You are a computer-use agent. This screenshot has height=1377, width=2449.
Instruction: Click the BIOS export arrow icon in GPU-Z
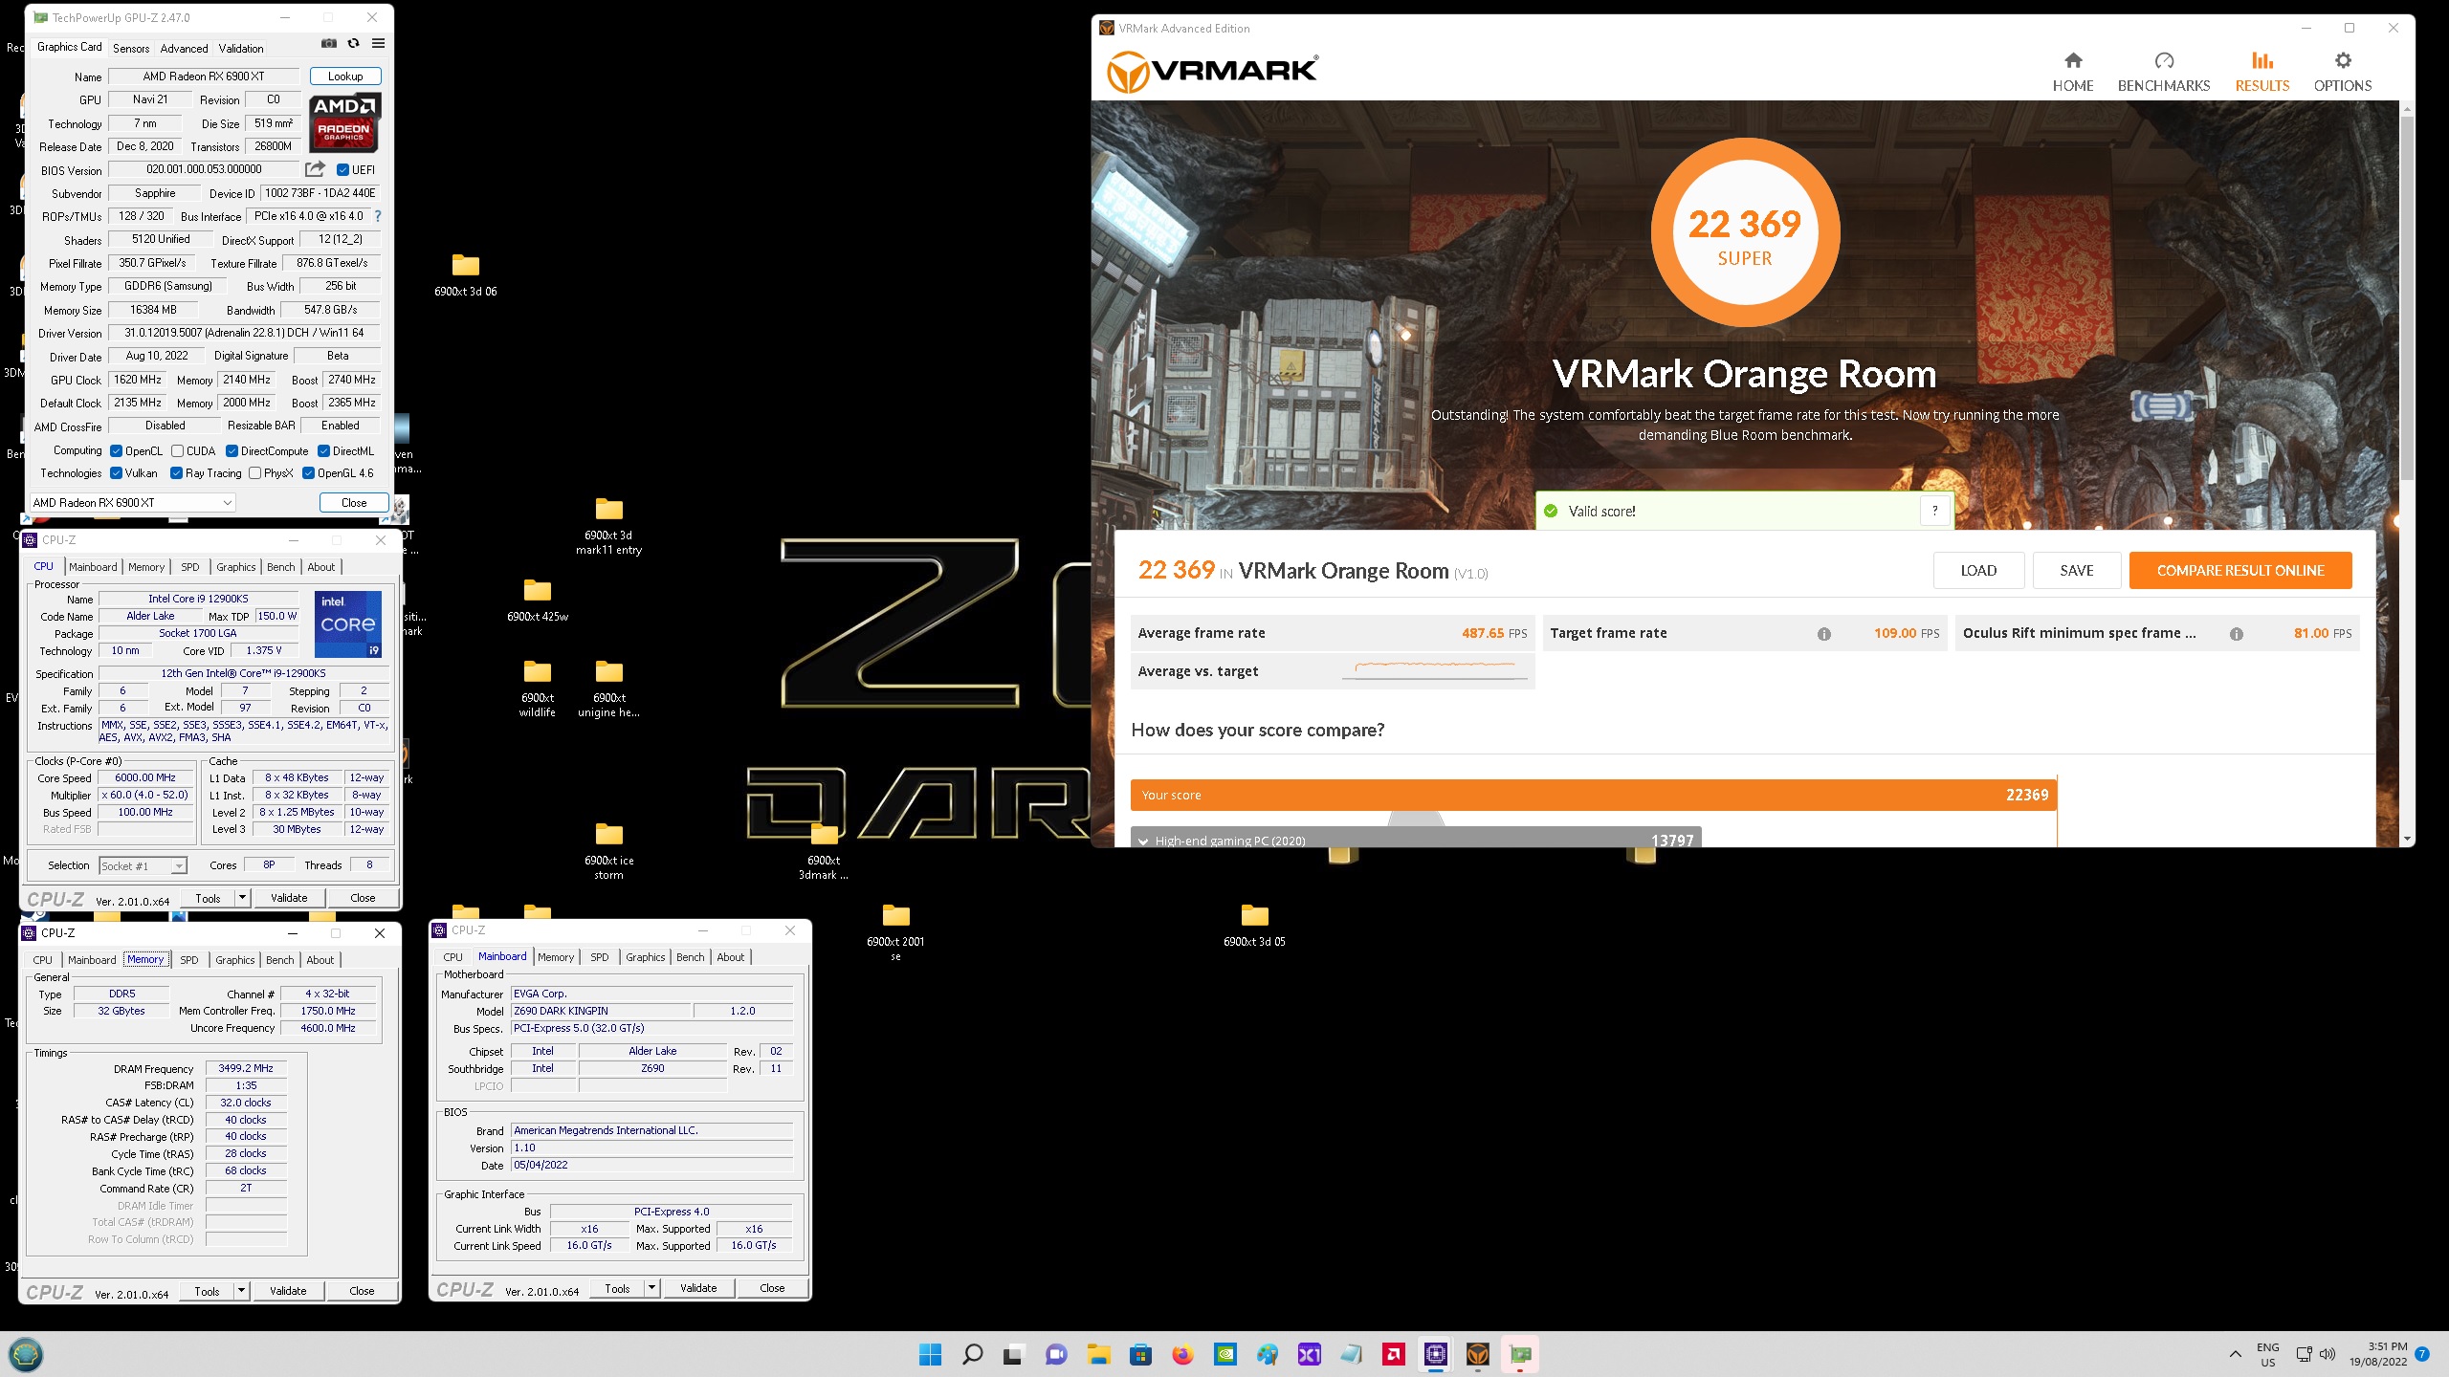coord(315,169)
